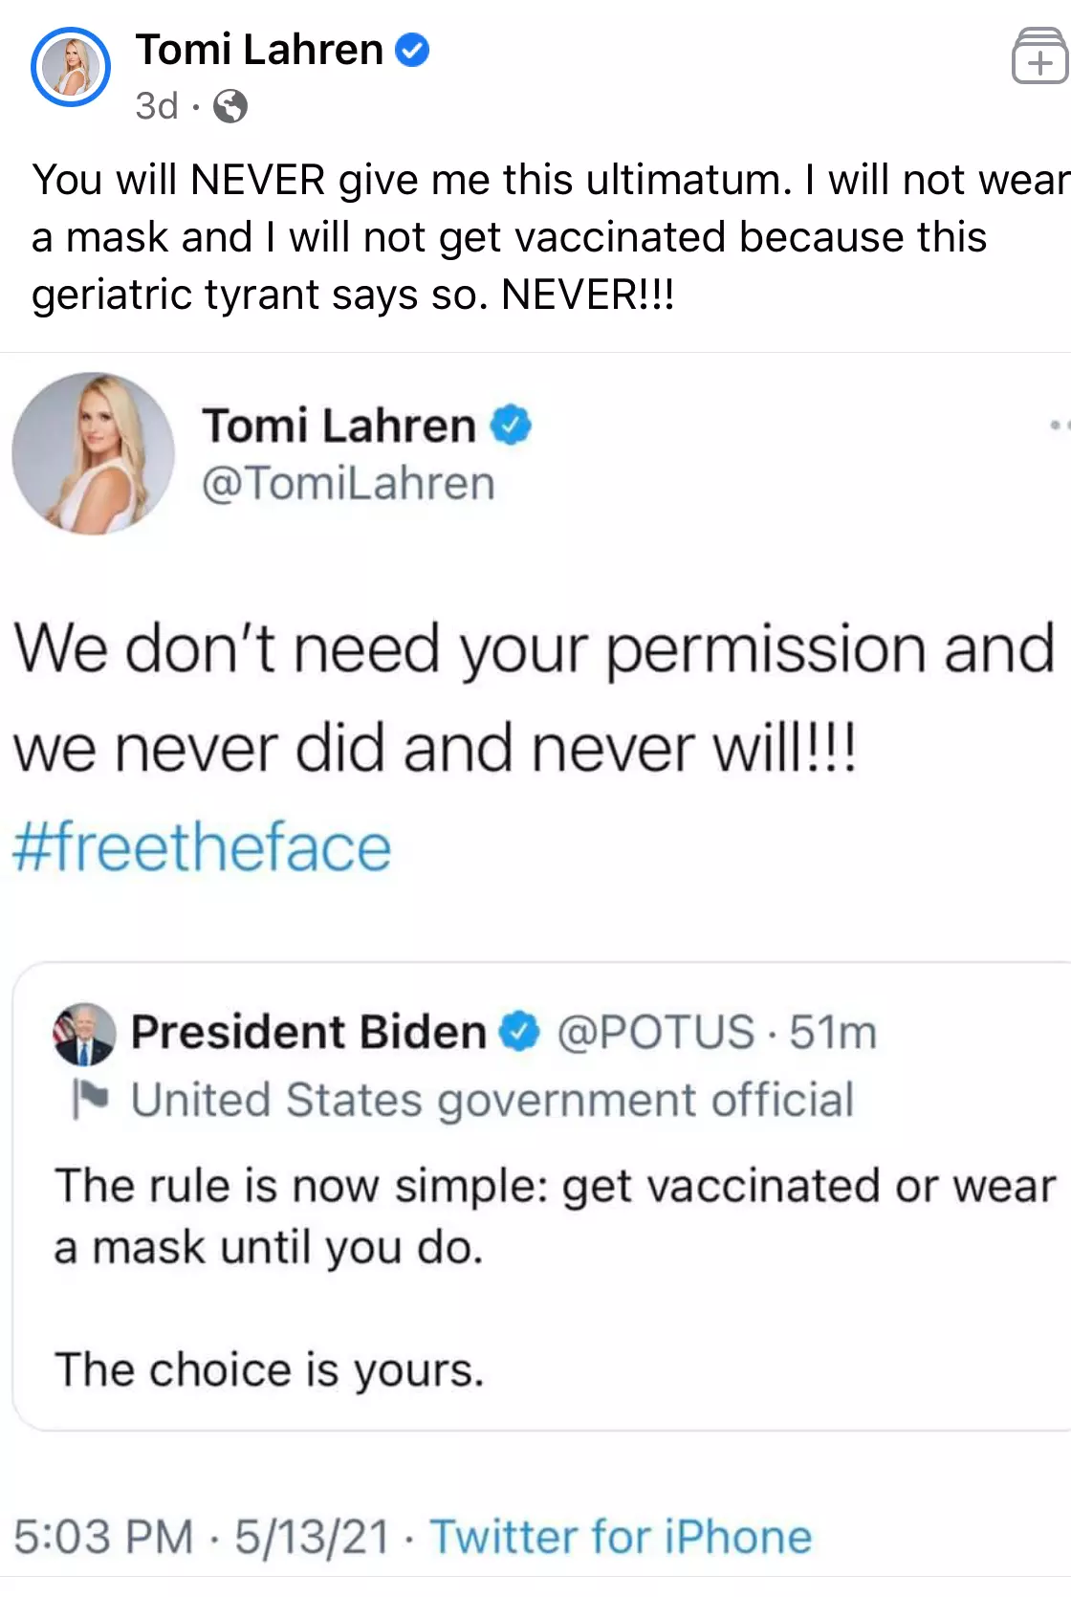Tap the verified badge next to President Biden

click(x=520, y=1032)
